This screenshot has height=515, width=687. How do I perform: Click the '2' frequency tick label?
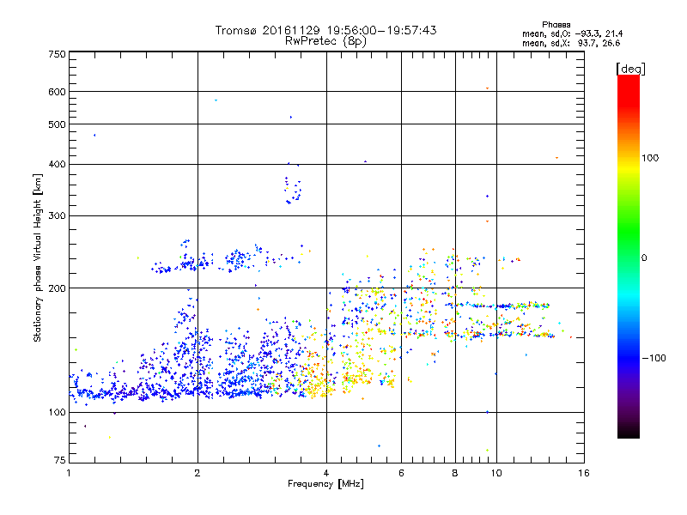pos(198,473)
